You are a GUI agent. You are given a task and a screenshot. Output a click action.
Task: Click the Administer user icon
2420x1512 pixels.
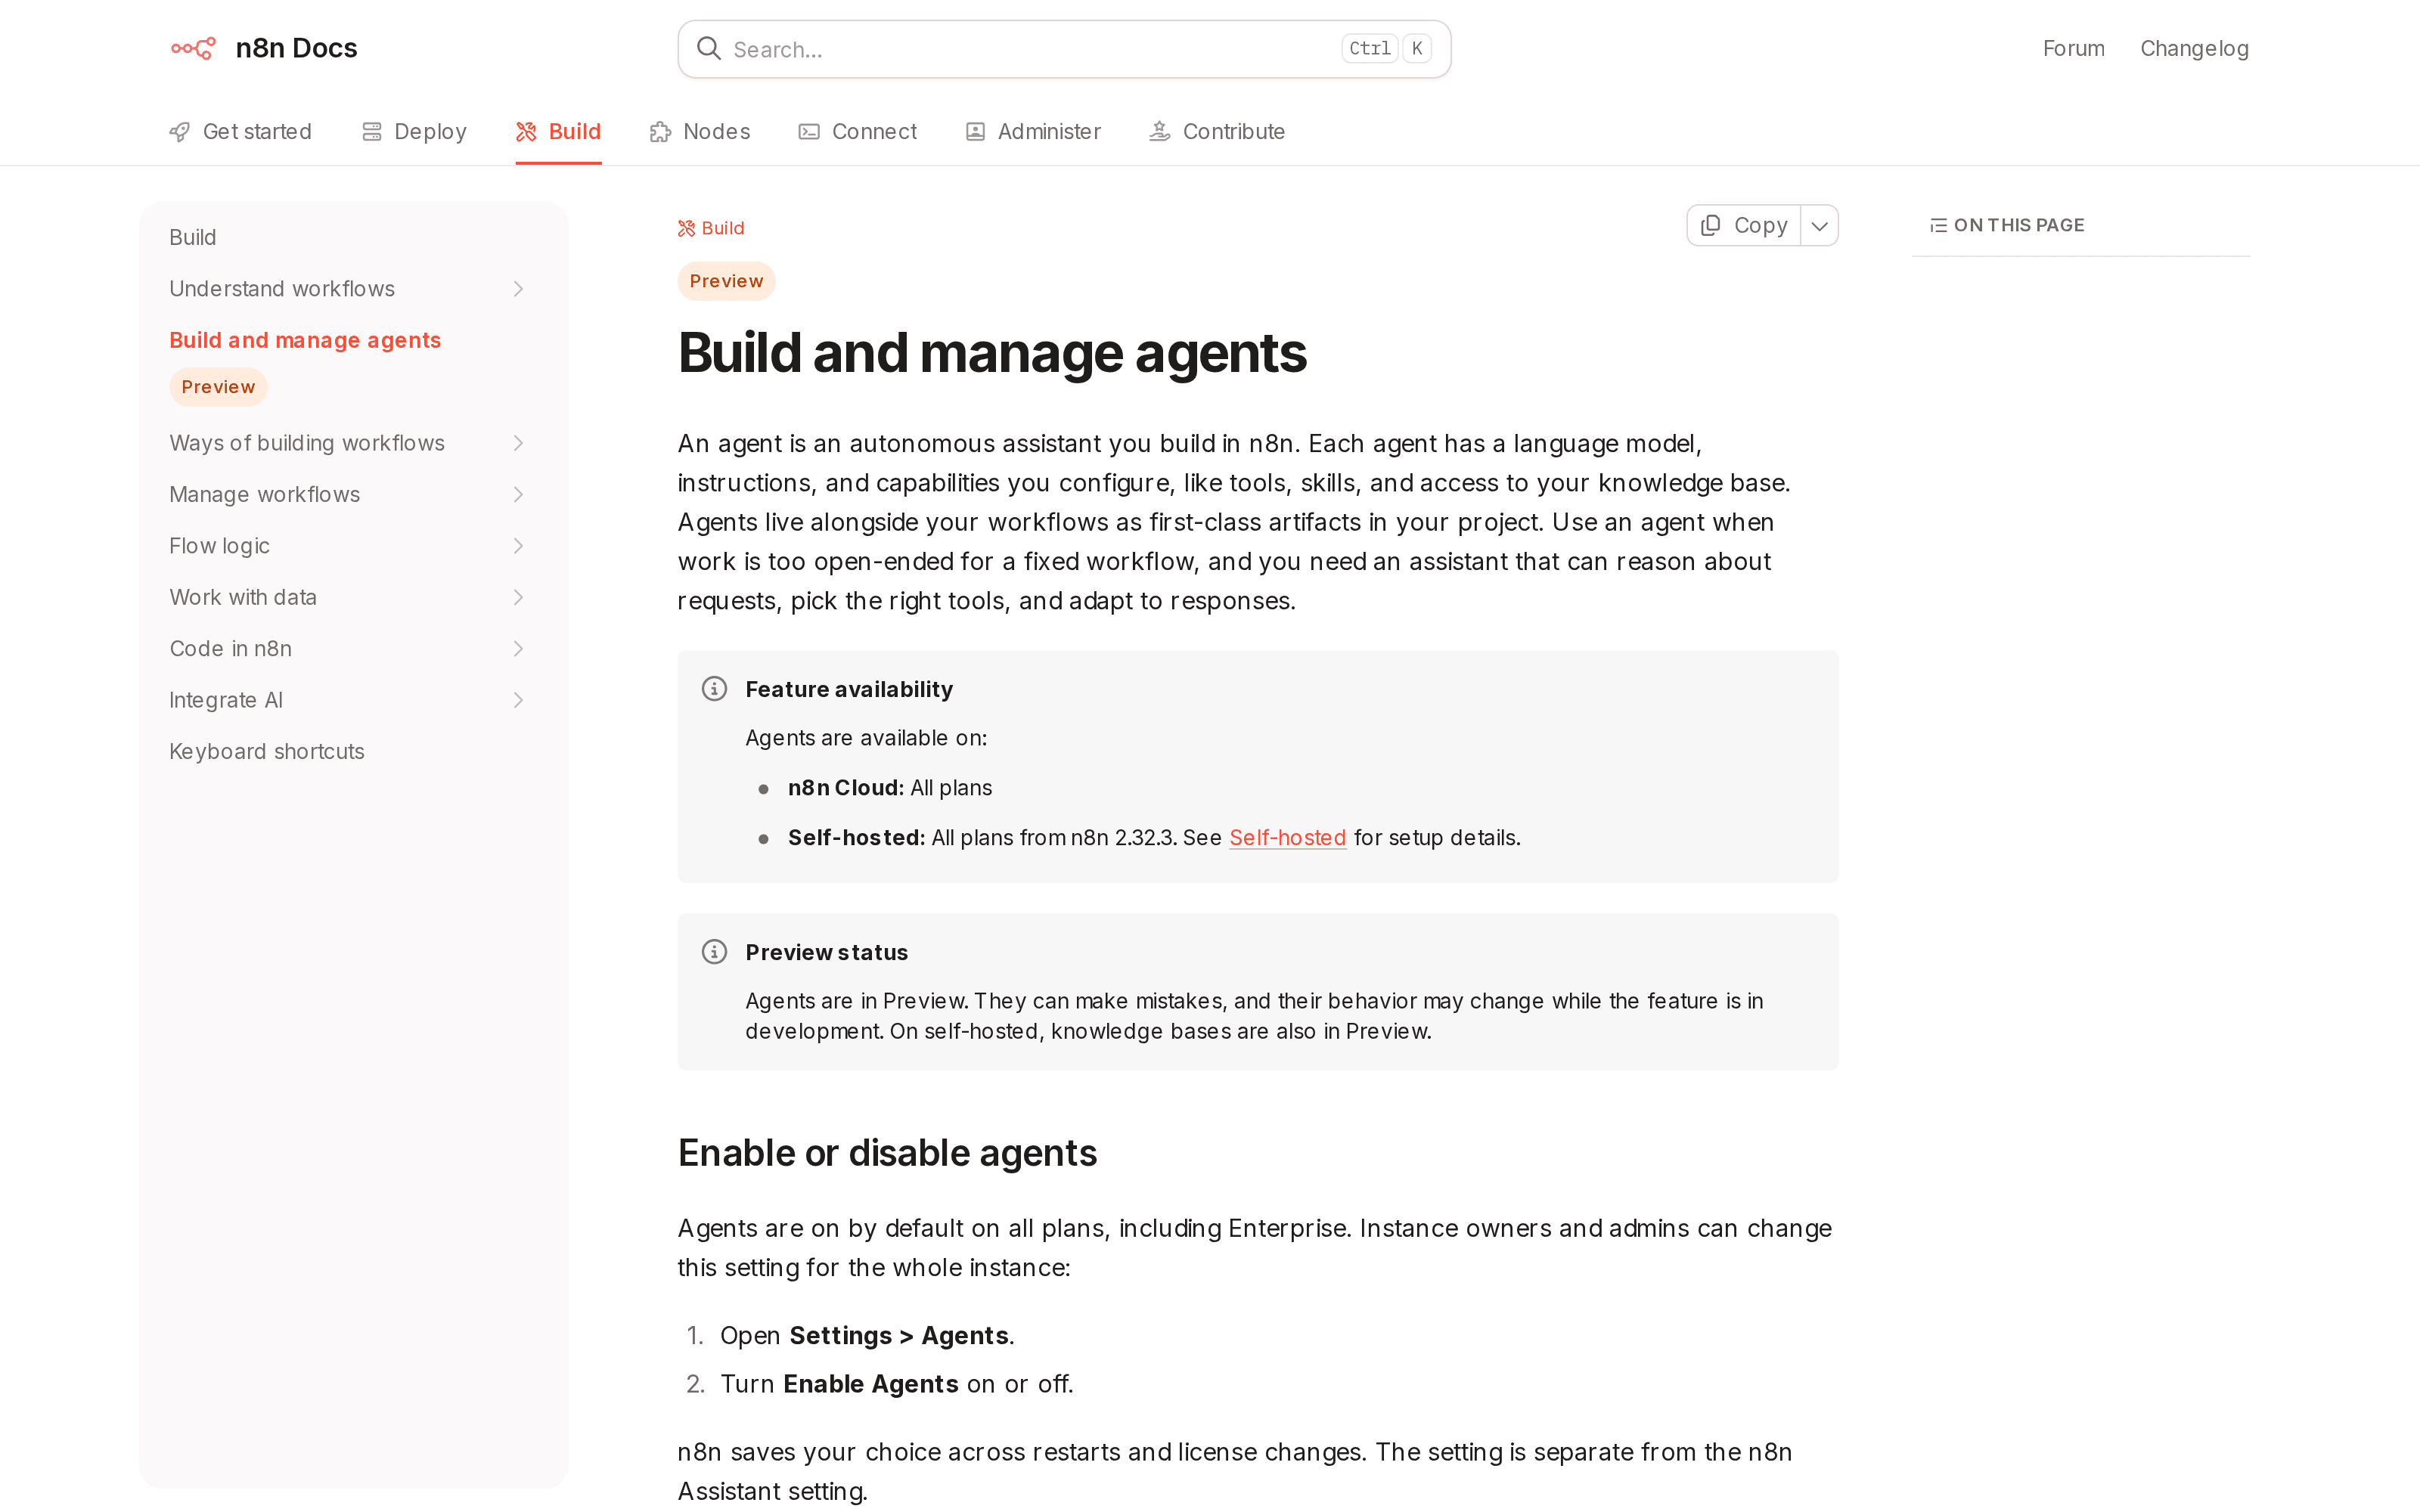click(x=975, y=132)
